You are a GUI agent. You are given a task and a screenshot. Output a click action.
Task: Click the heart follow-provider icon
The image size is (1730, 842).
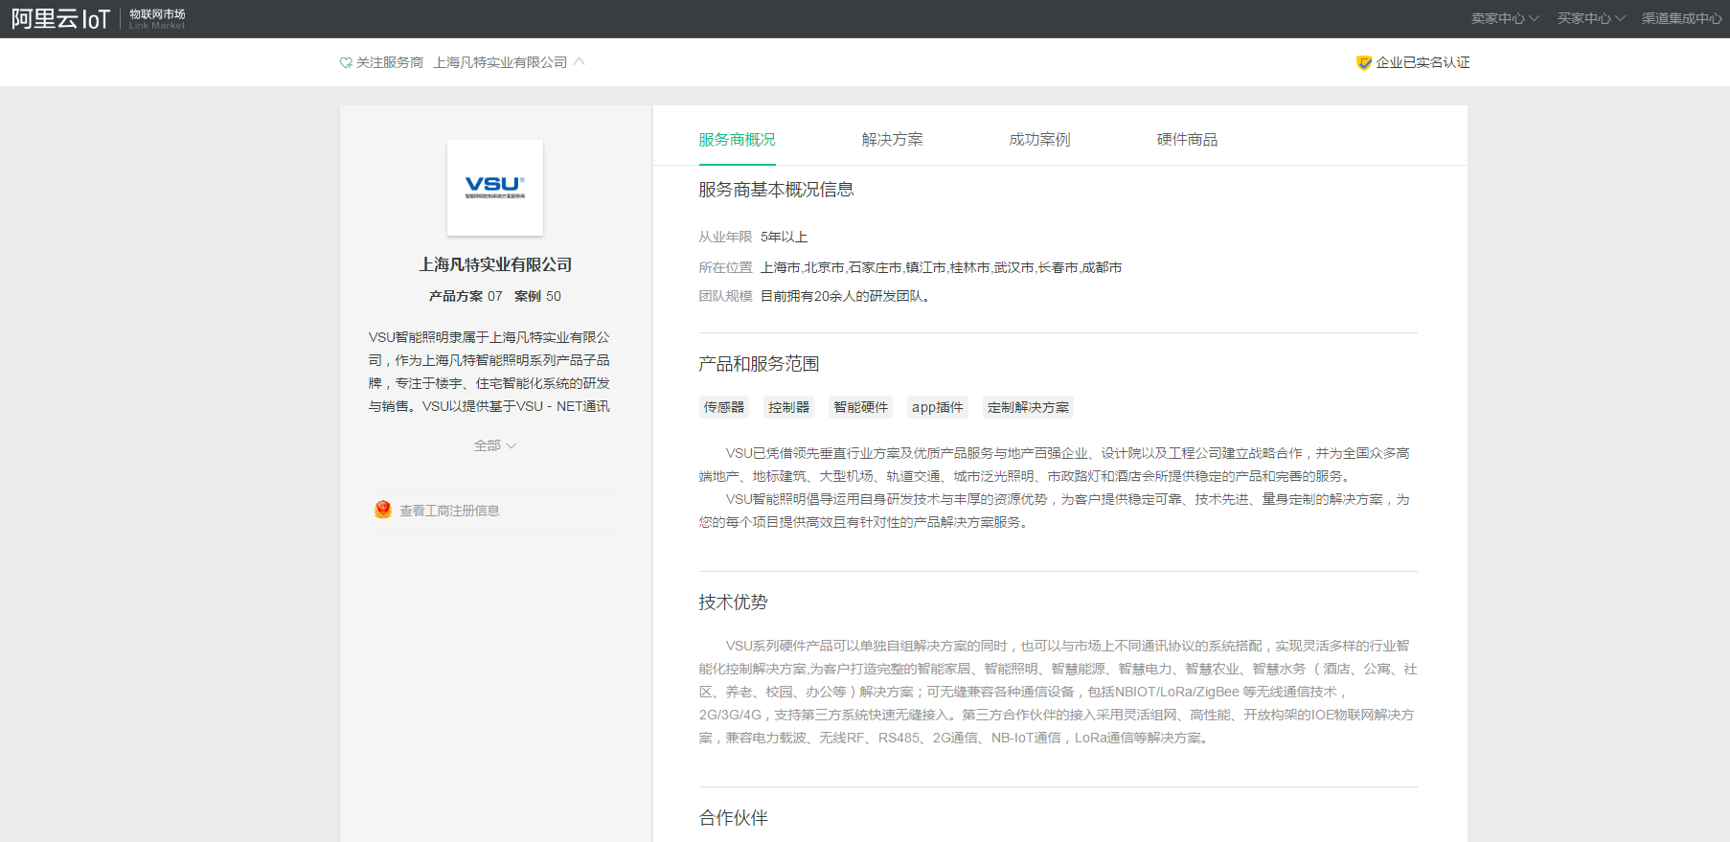(346, 63)
